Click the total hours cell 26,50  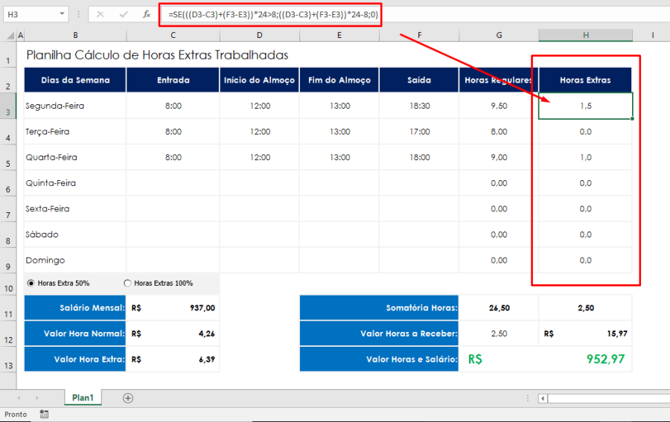click(x=499, y=307)
